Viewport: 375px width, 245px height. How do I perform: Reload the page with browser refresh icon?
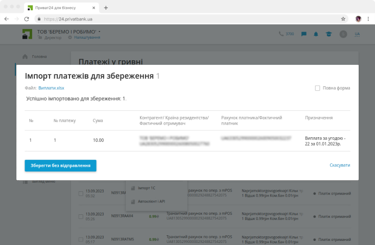tap(27, 19)
